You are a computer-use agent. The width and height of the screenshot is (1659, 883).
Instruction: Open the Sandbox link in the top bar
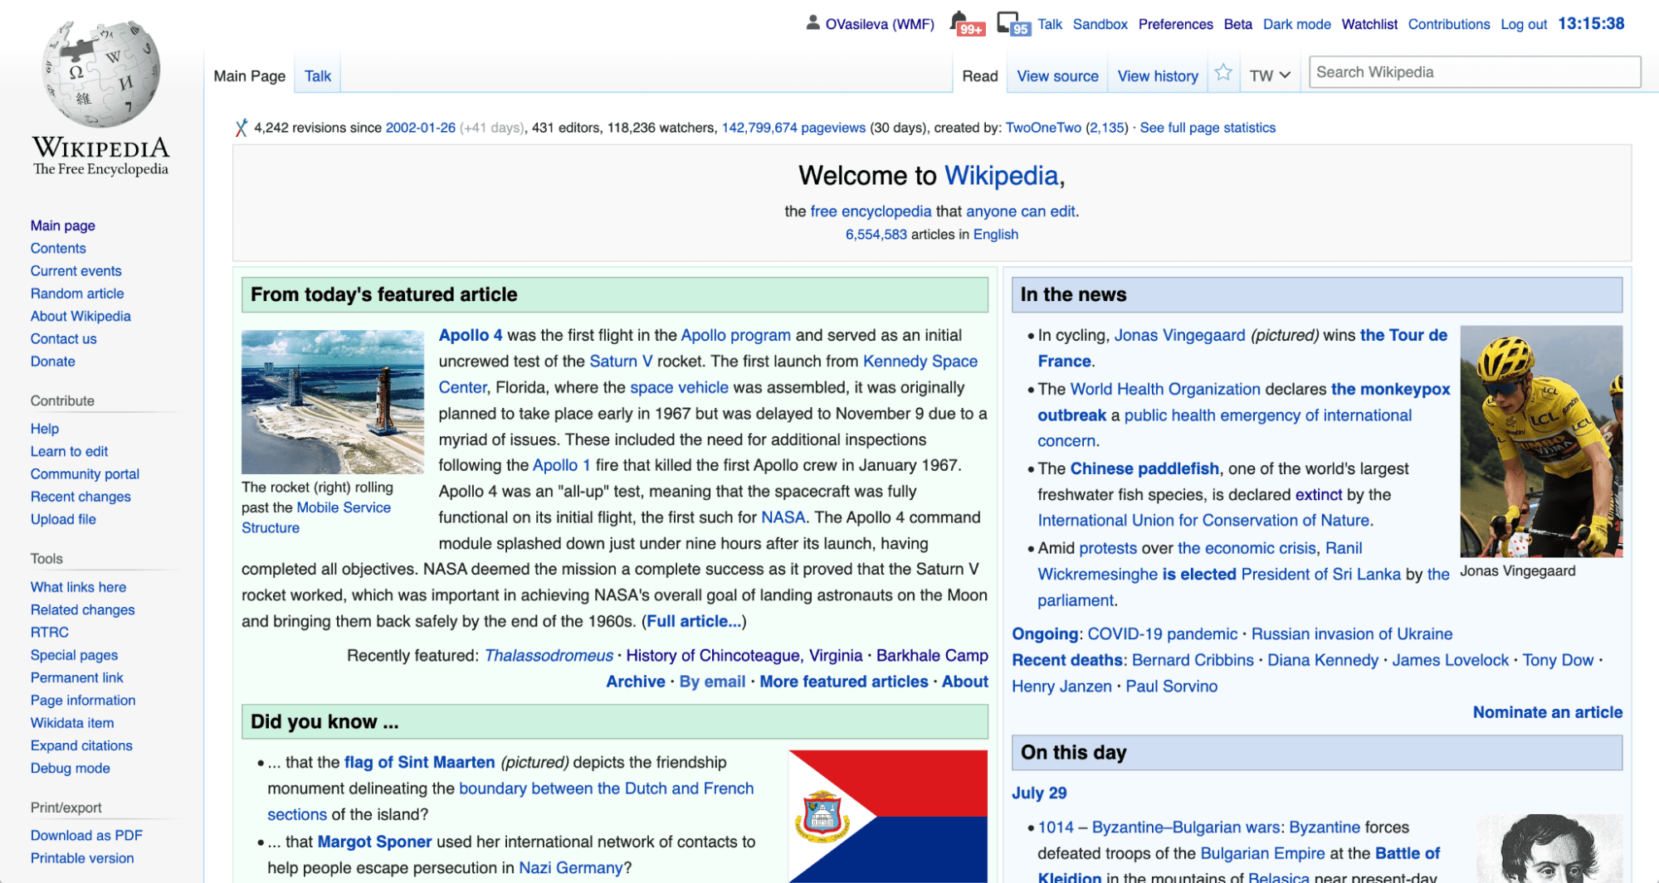pyautogui.click(x=1100, y=24)
